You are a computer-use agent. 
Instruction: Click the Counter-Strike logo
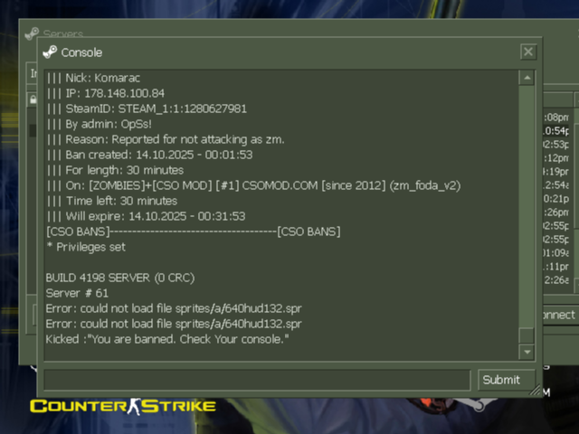click(123, 406)
